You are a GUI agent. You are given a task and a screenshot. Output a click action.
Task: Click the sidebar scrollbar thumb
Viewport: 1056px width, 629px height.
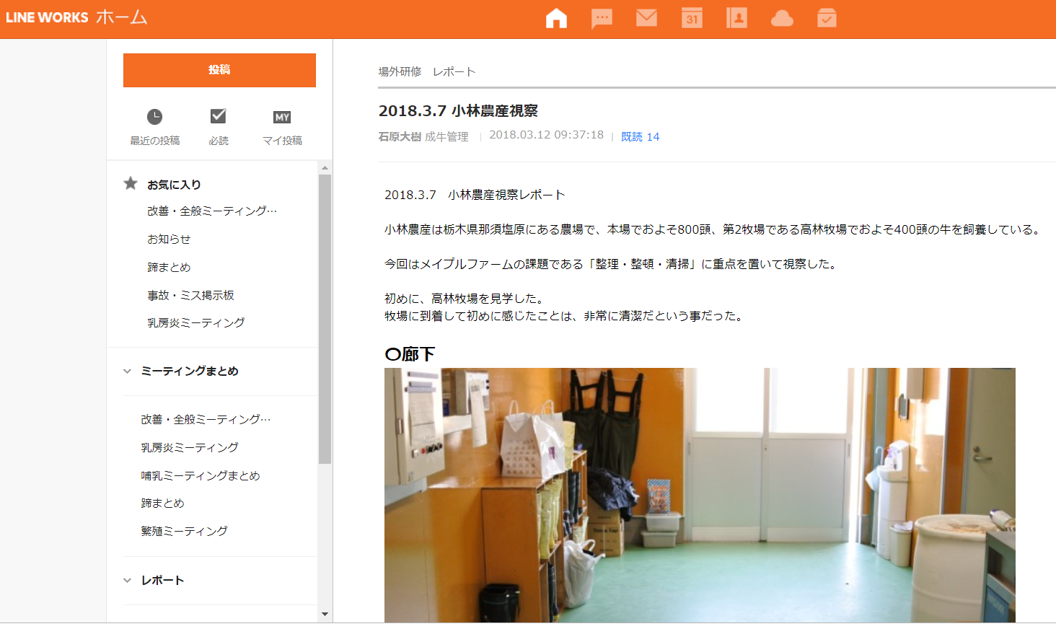coord(325,318)
